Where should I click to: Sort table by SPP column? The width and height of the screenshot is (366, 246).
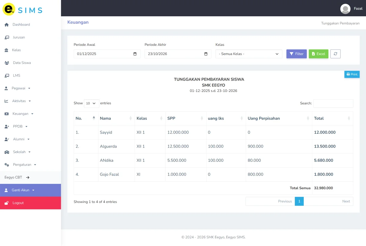186,118
